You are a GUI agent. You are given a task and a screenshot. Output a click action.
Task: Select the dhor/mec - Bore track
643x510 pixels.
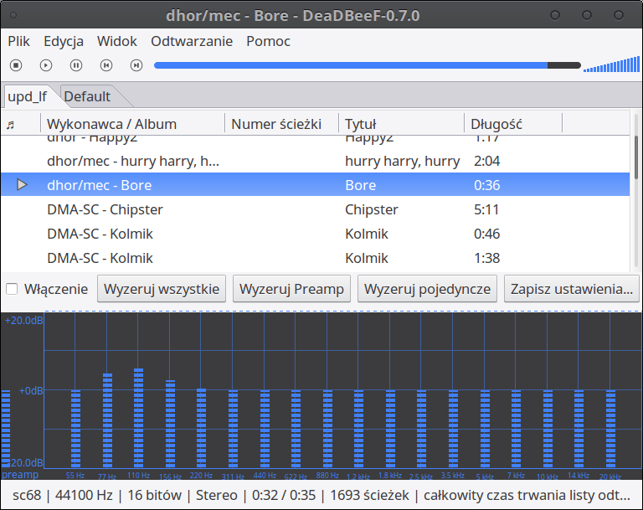coord(315,184)
